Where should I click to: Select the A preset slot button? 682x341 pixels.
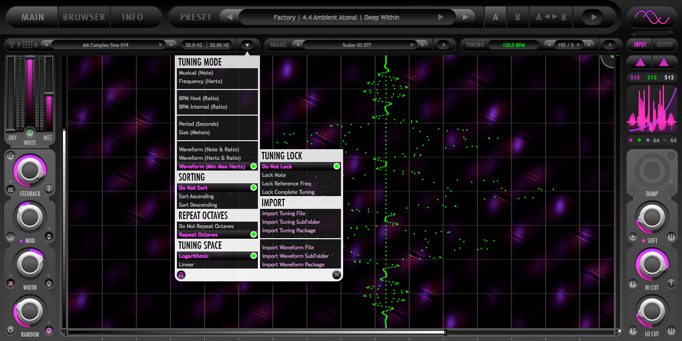point(496,17)
